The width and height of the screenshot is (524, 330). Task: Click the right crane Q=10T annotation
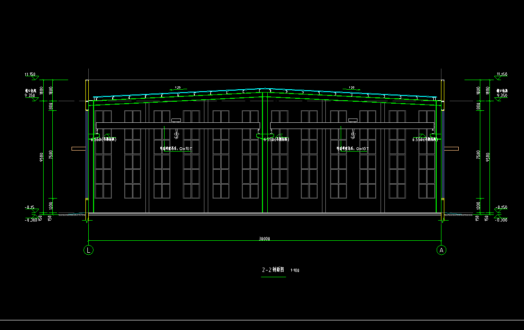353,149
